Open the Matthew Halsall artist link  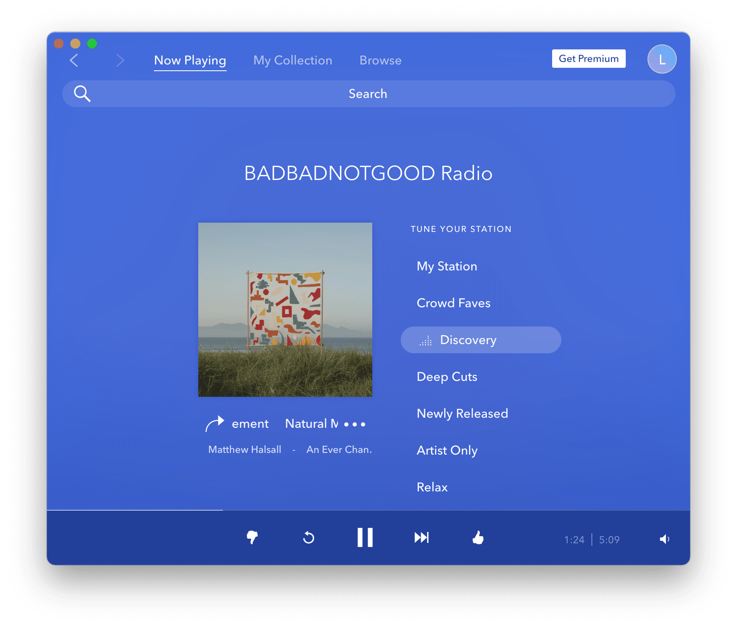pyautogui.click(x=245, y=450)
